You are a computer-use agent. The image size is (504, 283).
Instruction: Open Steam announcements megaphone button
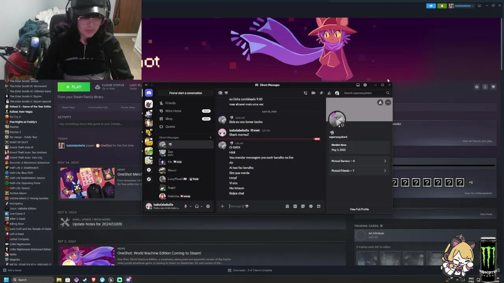(x=431, y=6)
